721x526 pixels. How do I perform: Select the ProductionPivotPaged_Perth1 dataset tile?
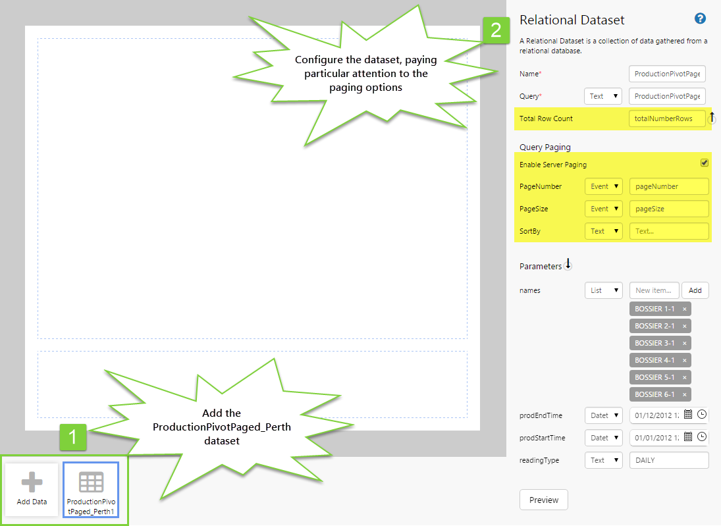[91, 489]
